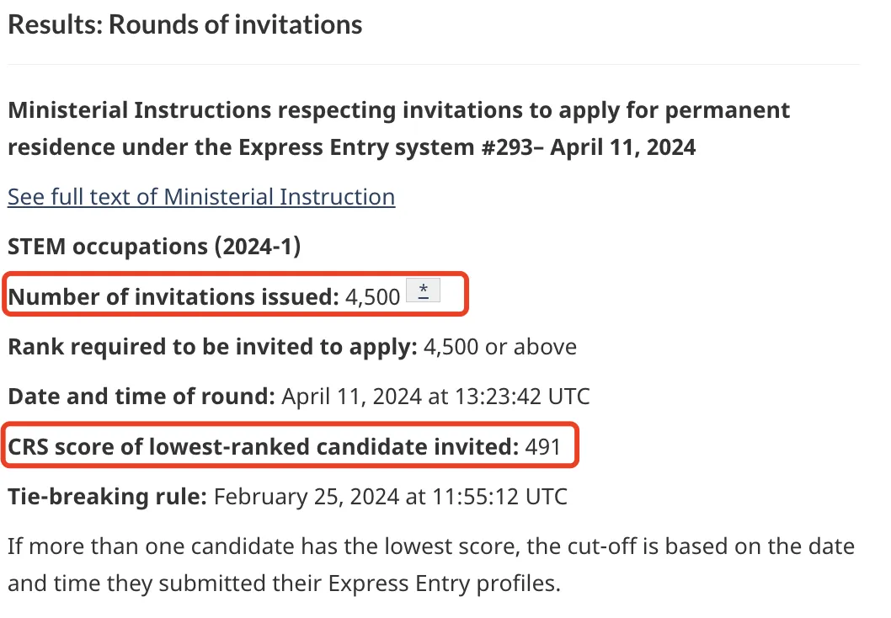
Task: Click the CRS score value 491
Action: (x=542, y=446)
